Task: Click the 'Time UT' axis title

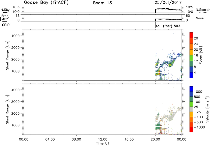Action: [103, 143]
